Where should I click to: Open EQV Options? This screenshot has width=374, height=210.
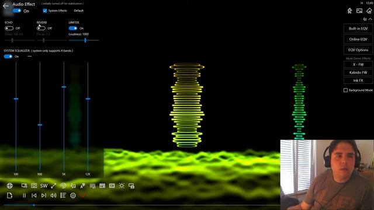(x=358, y=50)
